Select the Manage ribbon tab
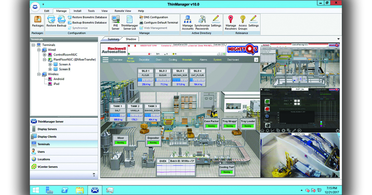The height and width of the screenshot is (195, 372). (61, 11)
